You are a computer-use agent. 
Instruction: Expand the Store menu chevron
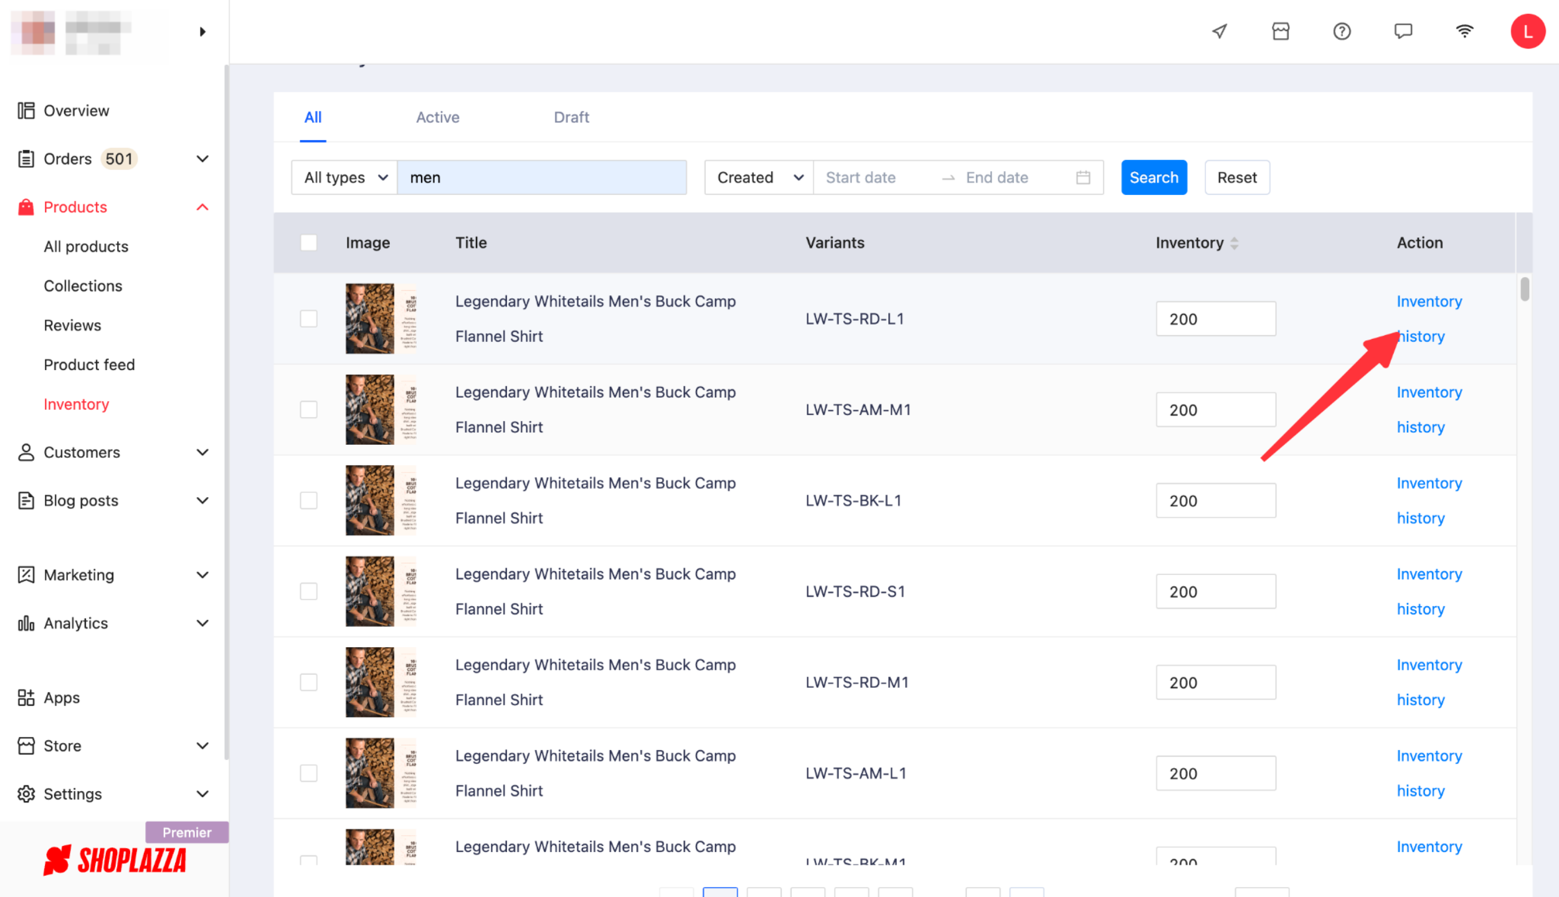[x=202, y=746]
